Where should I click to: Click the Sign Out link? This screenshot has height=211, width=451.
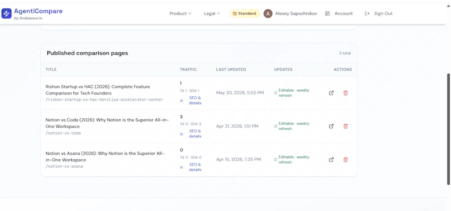(x=383, y=14)
